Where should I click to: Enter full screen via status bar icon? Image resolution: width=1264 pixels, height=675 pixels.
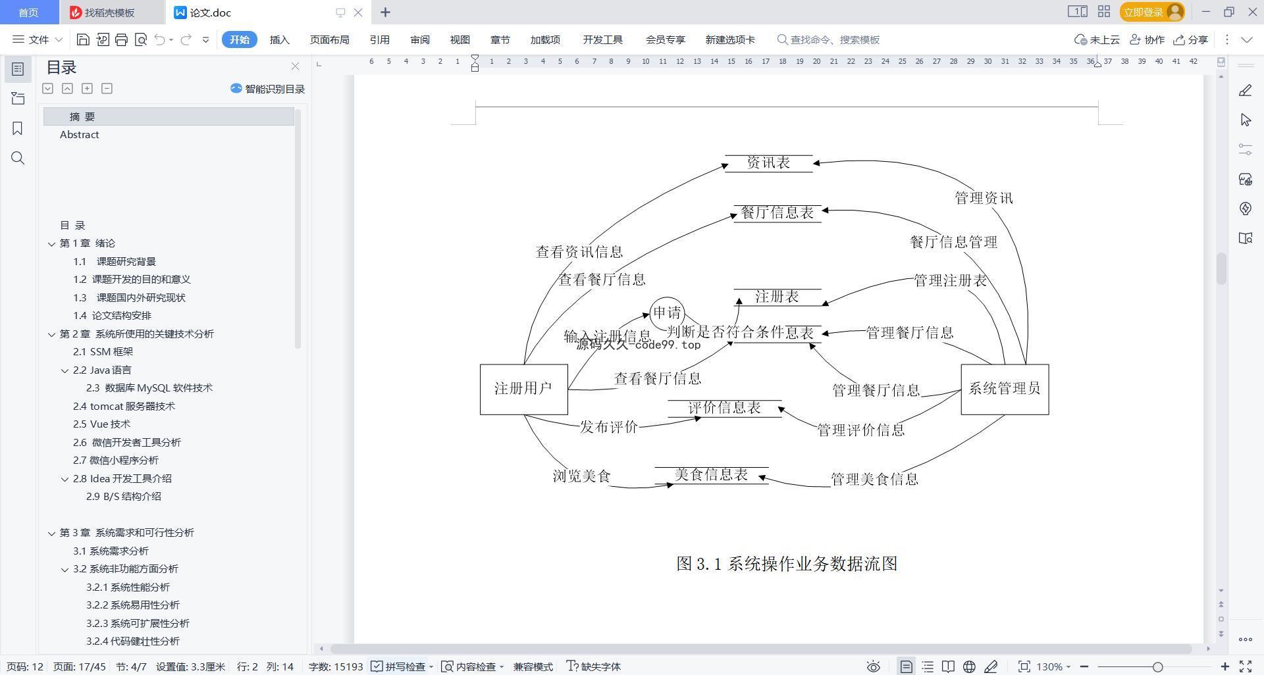point(1246,666)
